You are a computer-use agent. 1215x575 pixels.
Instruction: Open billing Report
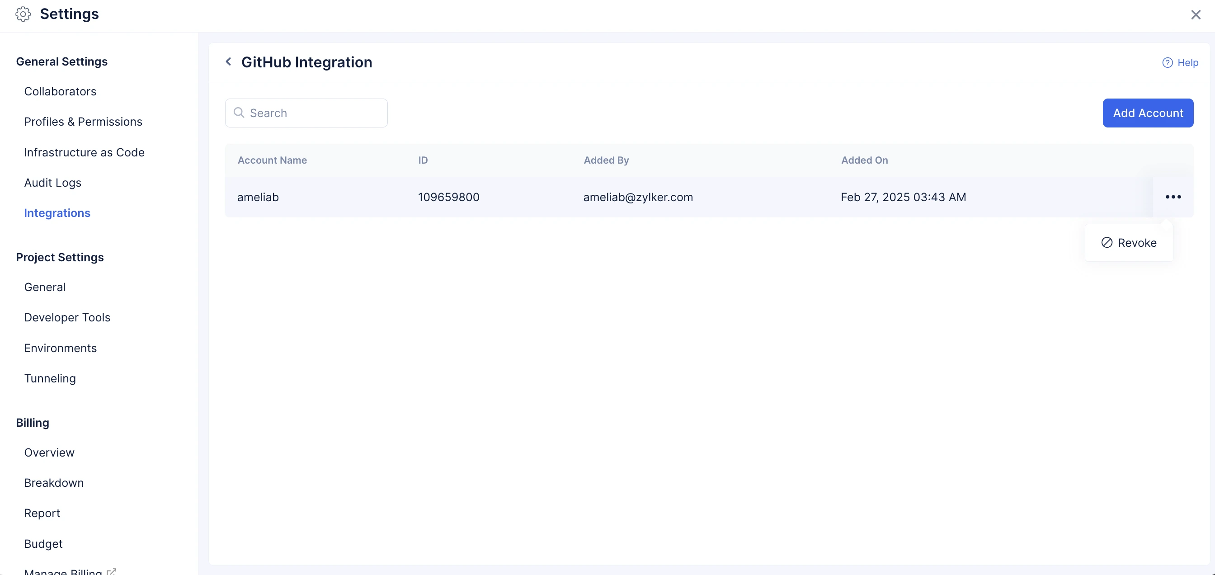(x=42, y=513)
